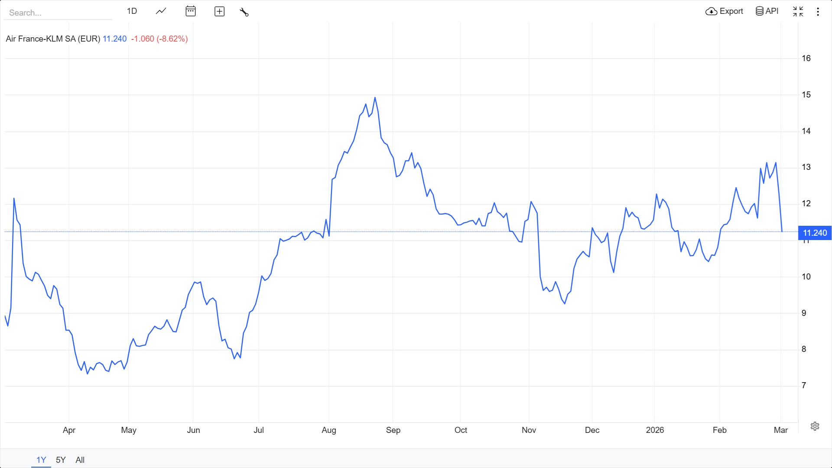
Task: Collapse the chart with the shrink icon
Action: coord(798,11)
